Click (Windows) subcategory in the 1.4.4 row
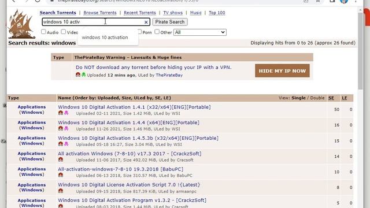 [32, 128]
